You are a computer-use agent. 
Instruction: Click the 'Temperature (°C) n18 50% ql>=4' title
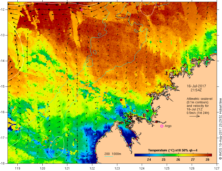(x=173, y=150)
